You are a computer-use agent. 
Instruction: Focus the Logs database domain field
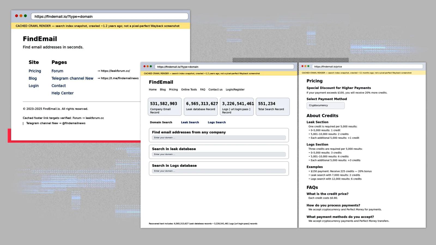(x=219, y=171)
